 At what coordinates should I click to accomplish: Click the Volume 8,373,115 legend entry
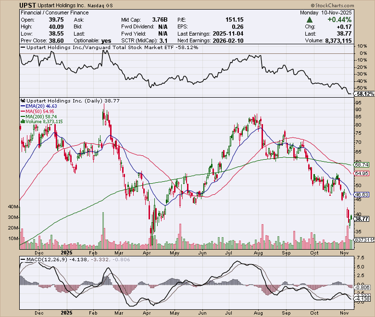(x=42, y=122)
